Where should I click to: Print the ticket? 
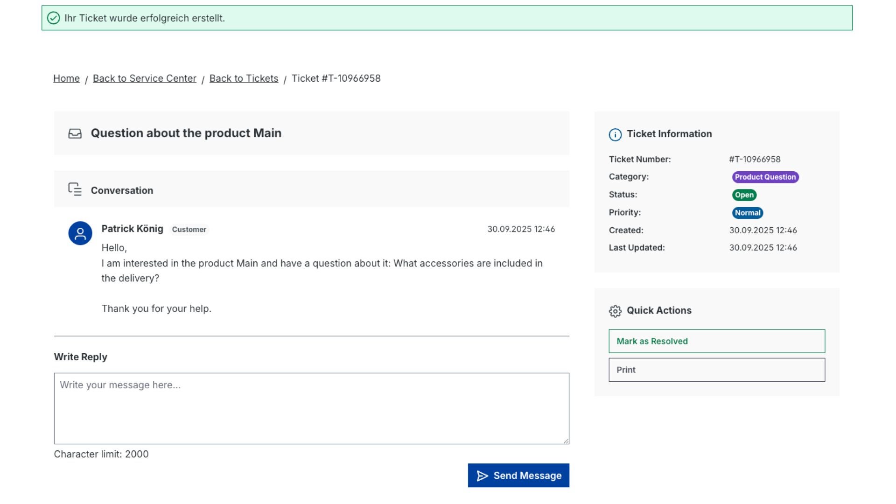716,370
